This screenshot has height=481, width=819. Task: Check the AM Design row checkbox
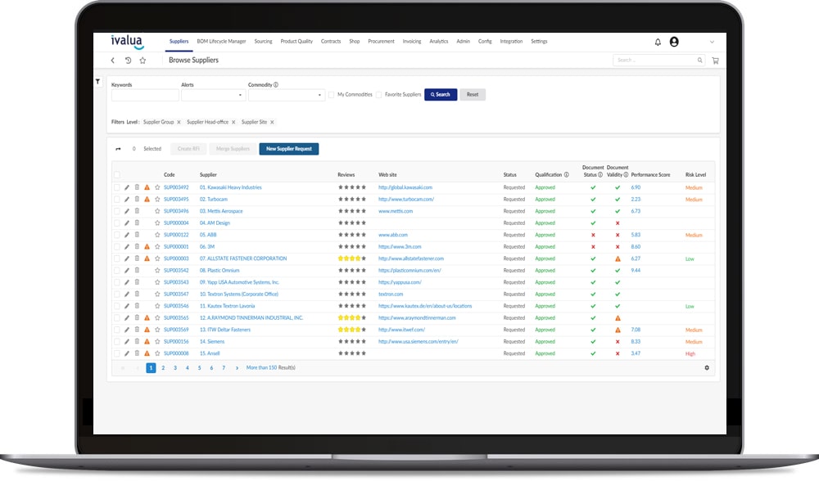117,223
